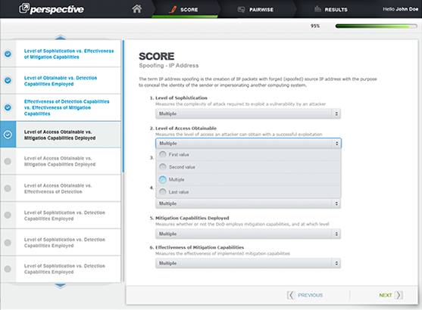Click the checkmark beside Level of Obtainable vs. Detection

point(8,80)
